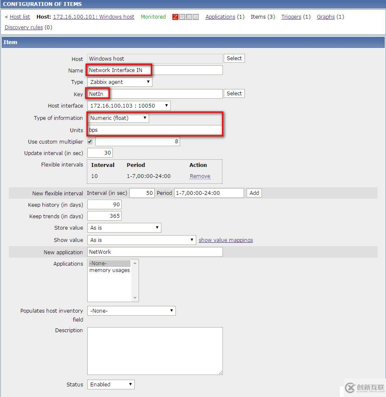Click the Keep trends days field

click(x=104, y=216)
